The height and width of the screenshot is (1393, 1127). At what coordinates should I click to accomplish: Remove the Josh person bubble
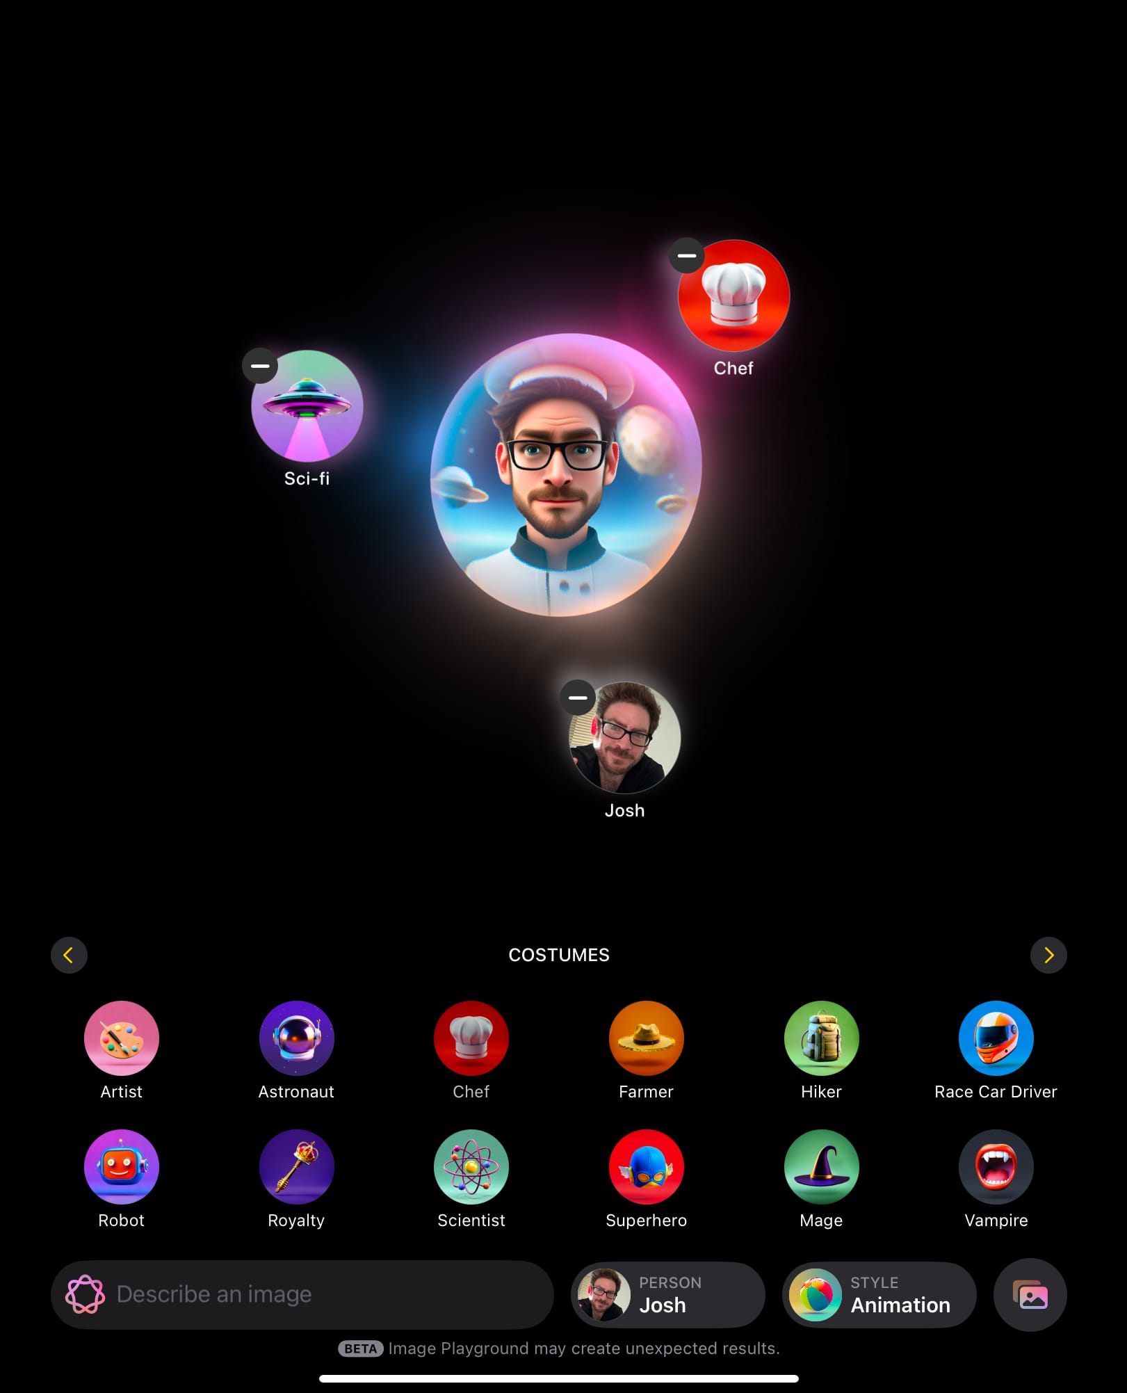[x=578, y=698]
